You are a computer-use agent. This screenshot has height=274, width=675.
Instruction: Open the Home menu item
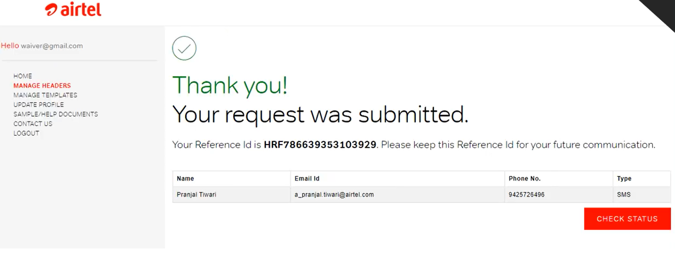[x=23, y=76]
